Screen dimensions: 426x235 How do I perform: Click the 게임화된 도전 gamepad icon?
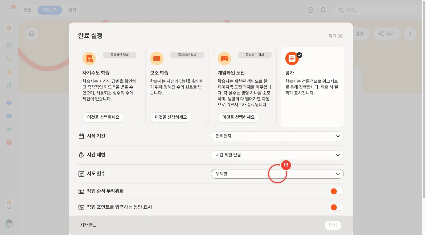click(224, 58)
